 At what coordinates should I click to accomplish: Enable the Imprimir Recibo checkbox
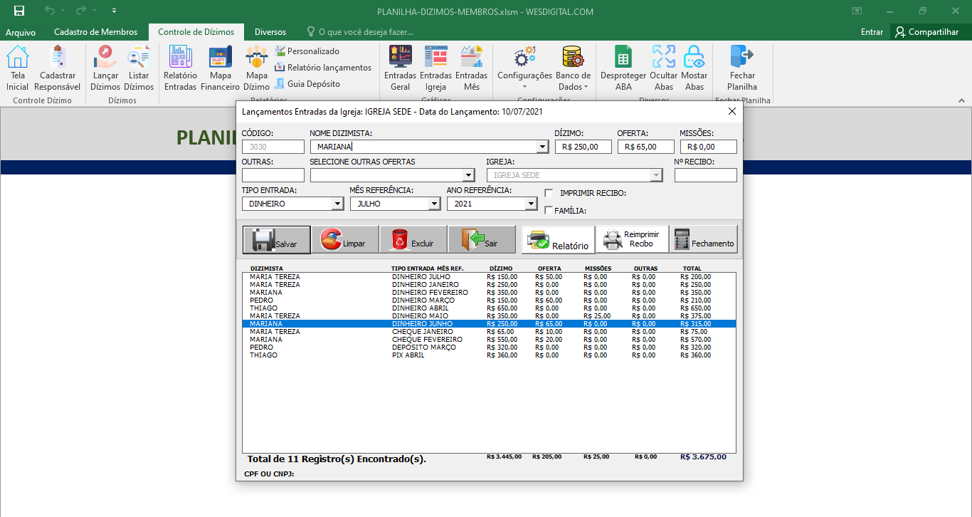549,193
